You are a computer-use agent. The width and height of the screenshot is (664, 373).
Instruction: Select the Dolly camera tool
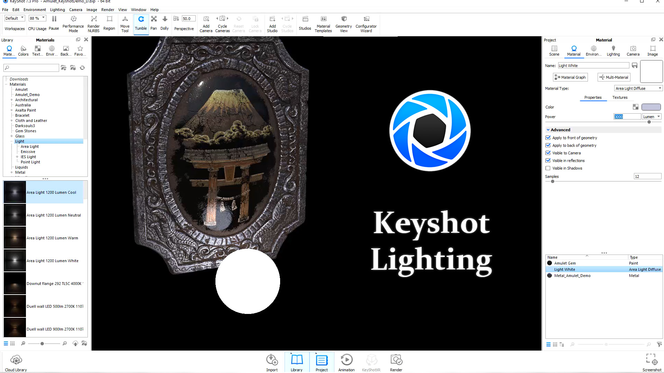(x=165, y=23)
